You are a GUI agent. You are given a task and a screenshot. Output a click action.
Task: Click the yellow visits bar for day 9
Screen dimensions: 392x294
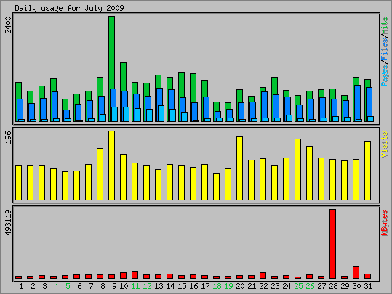tap(111, 166)
